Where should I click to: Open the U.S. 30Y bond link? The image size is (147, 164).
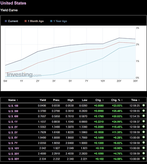(14, 159)
